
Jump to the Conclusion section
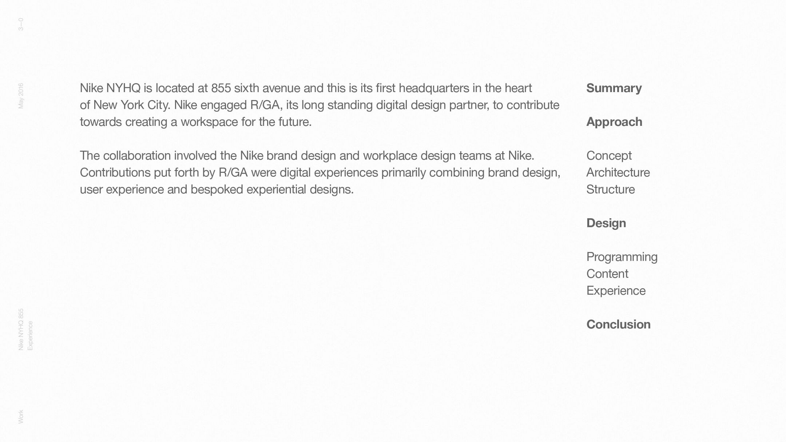coord(618,324)
